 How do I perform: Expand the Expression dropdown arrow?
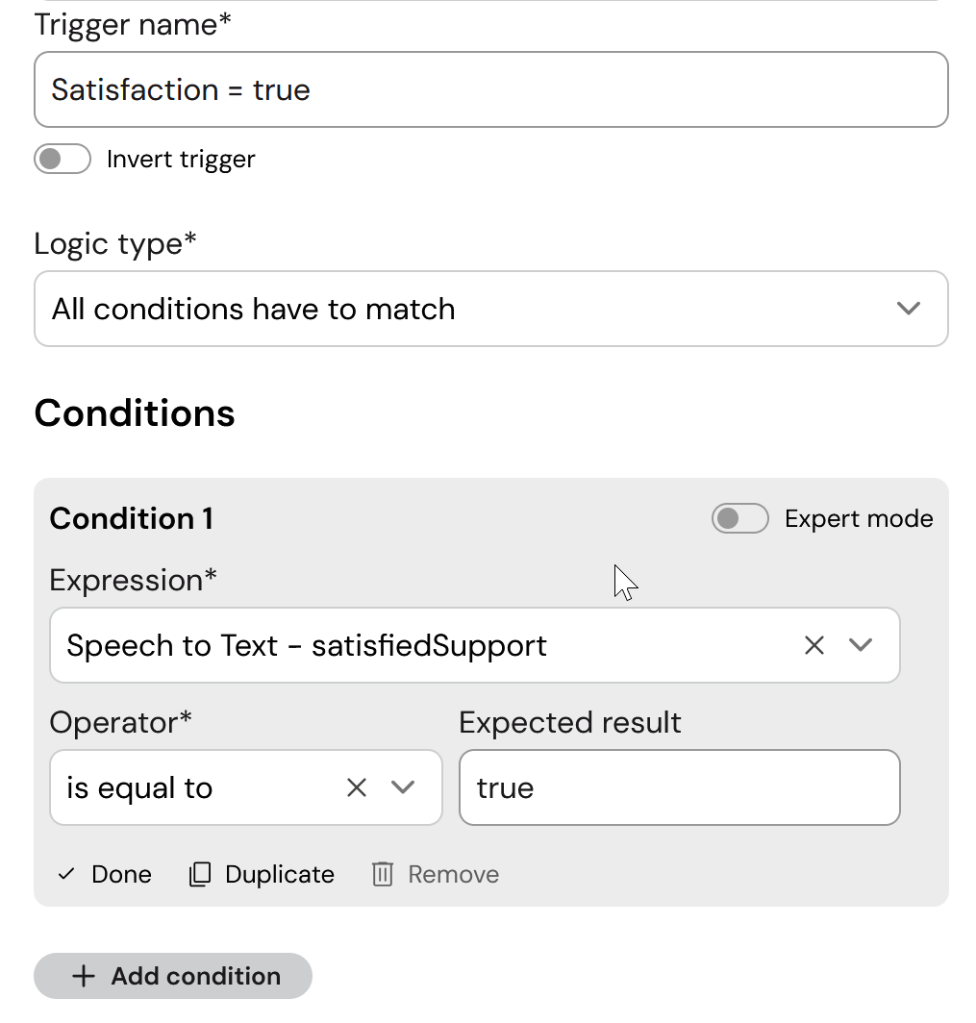(860, 645)
